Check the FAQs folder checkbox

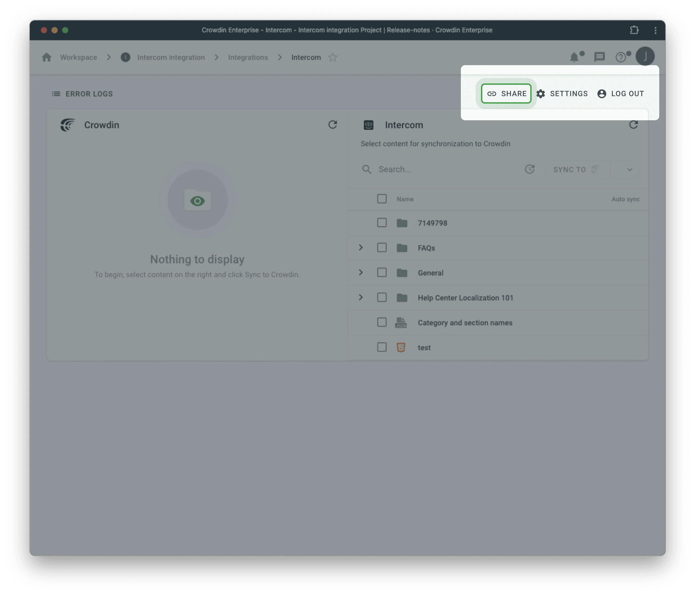381,247
